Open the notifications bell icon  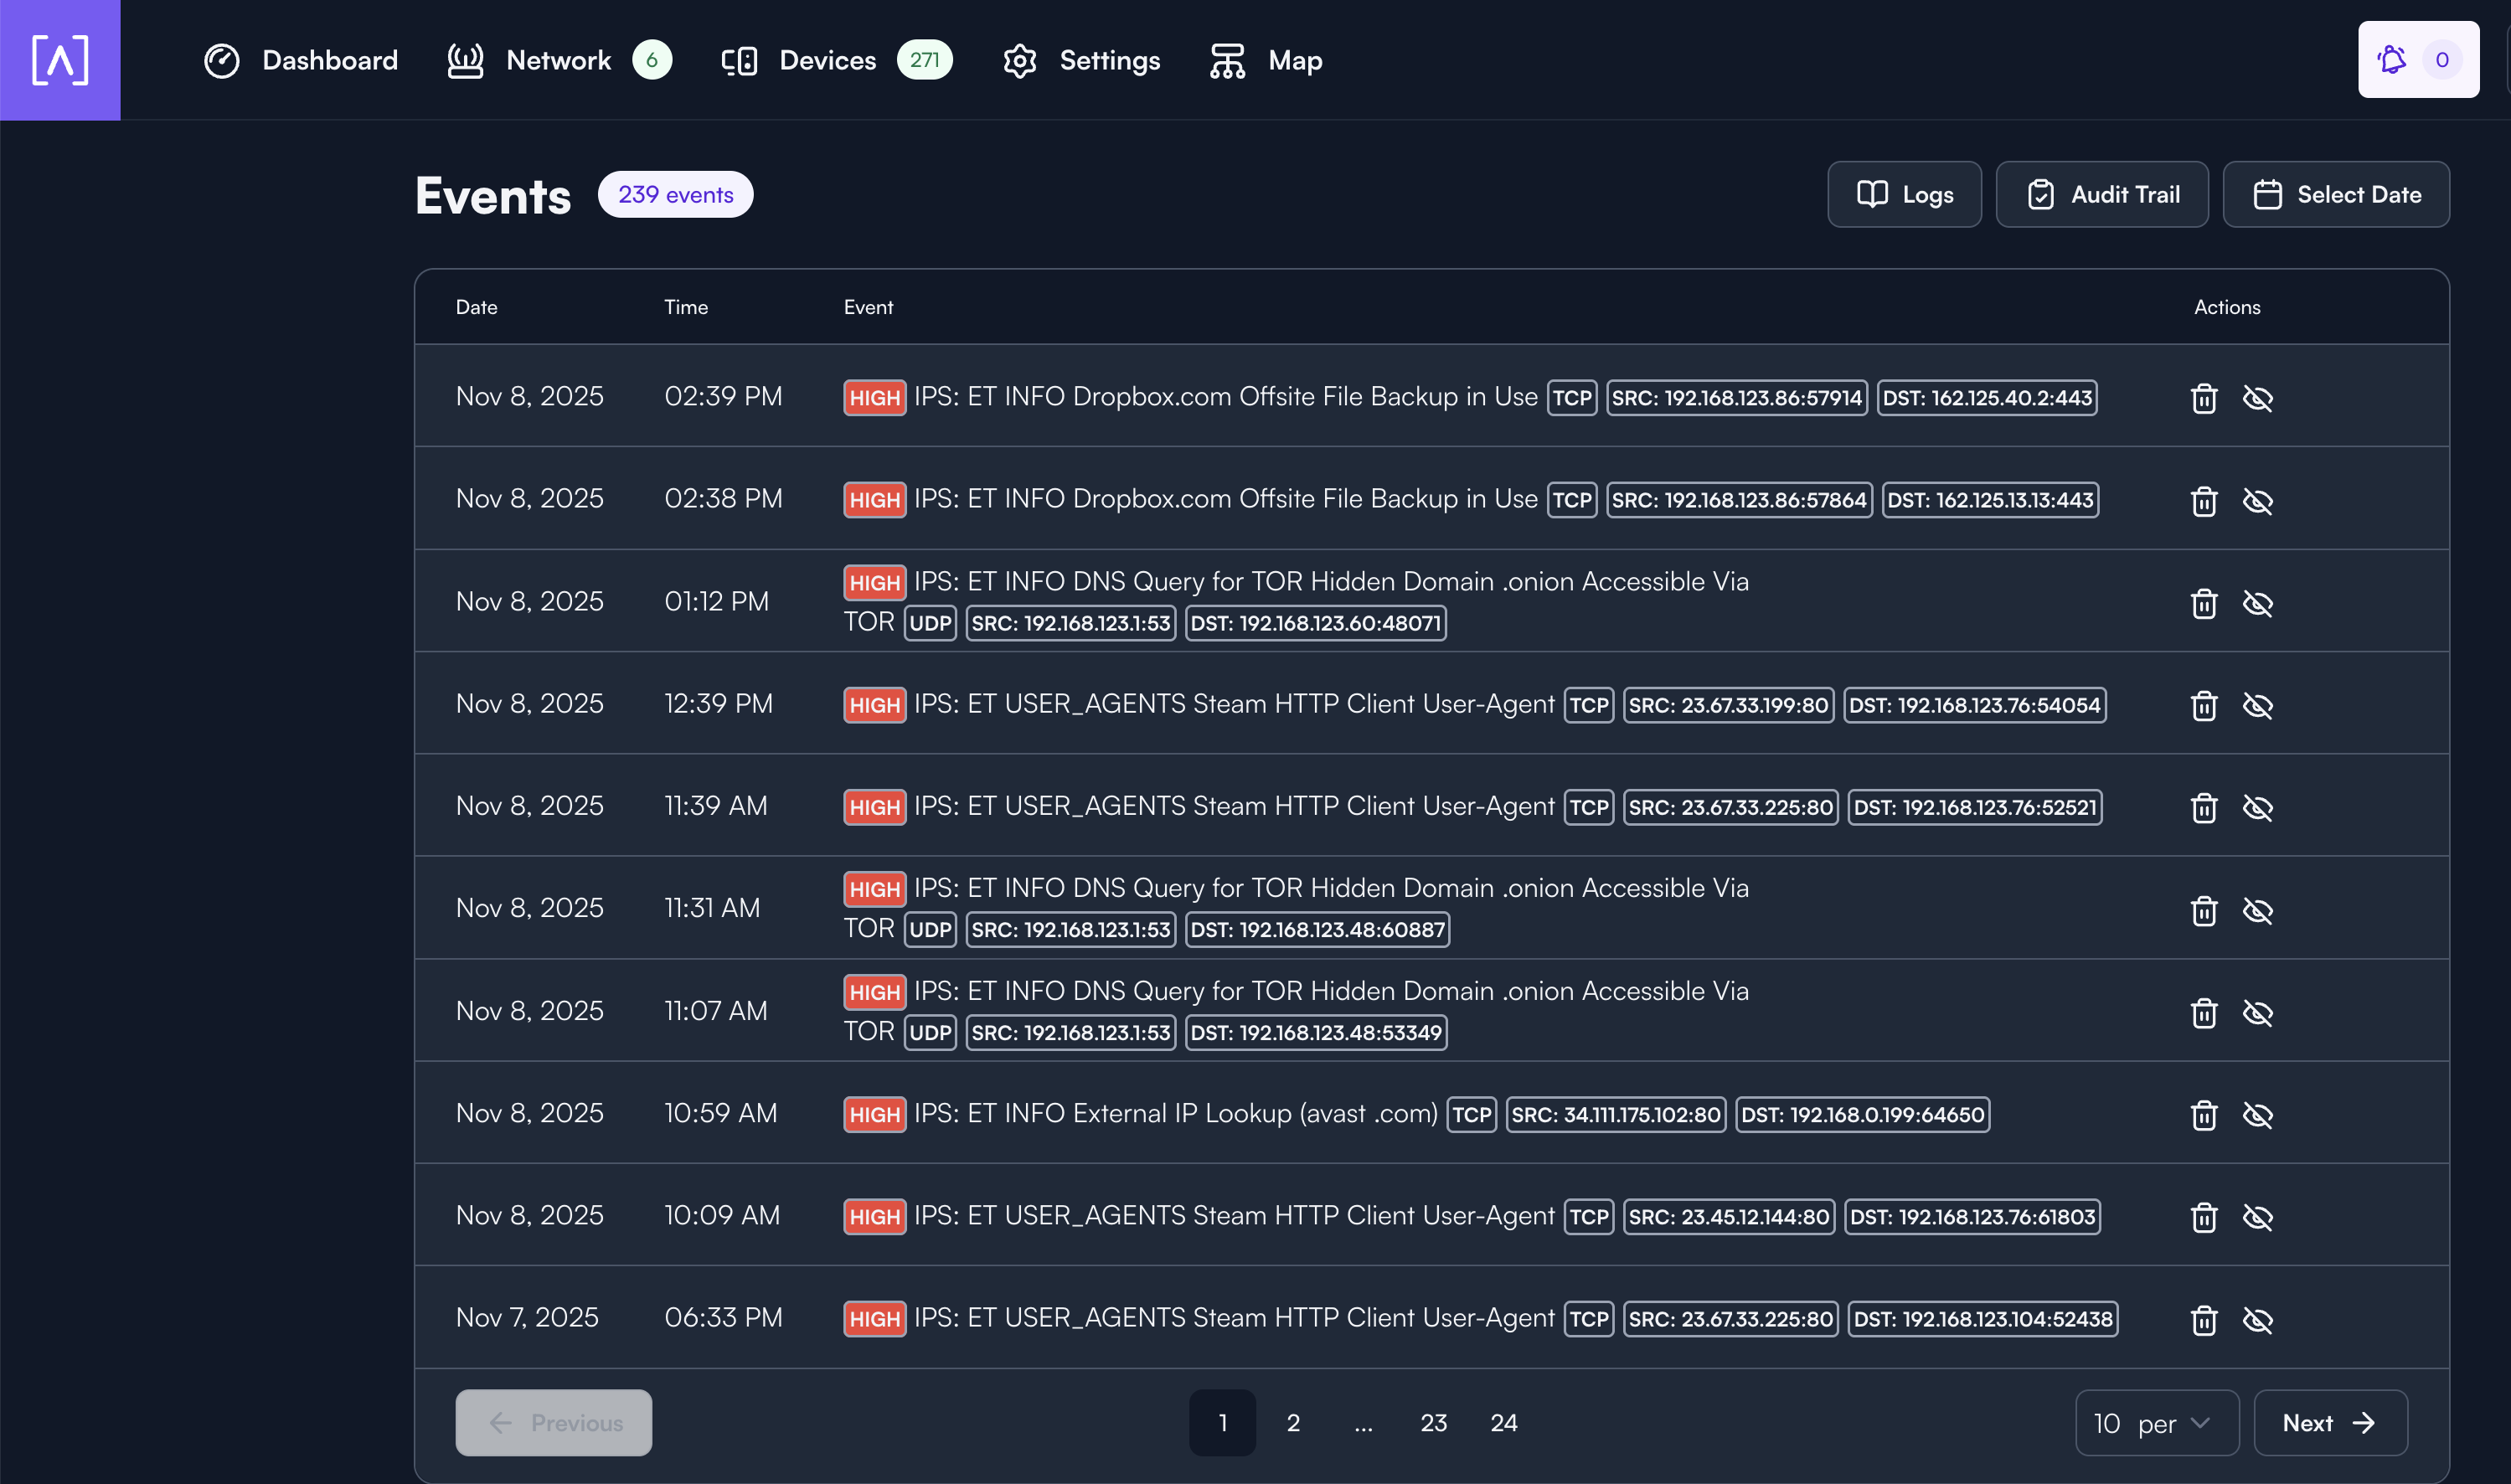(2391, 60)
